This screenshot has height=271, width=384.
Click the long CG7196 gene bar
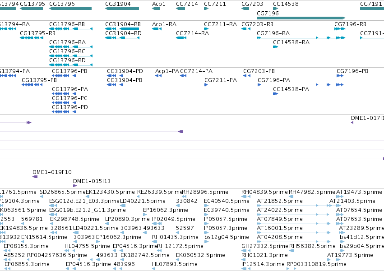(301, 18)
